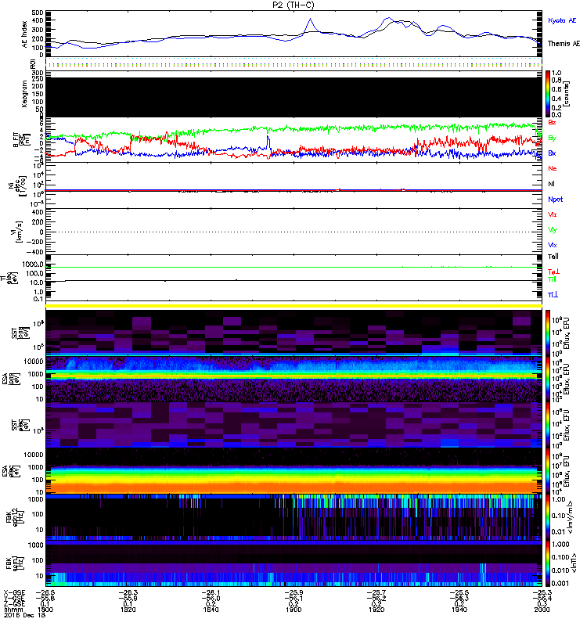Click the green By legend label
Viewport: 587px width, 626px height.
[552, 138]
